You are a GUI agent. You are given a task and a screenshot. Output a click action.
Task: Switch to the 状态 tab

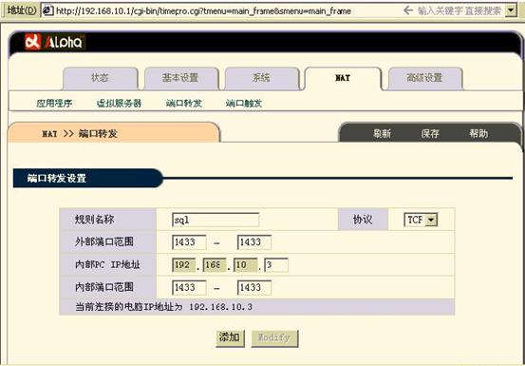coord(100,78)
